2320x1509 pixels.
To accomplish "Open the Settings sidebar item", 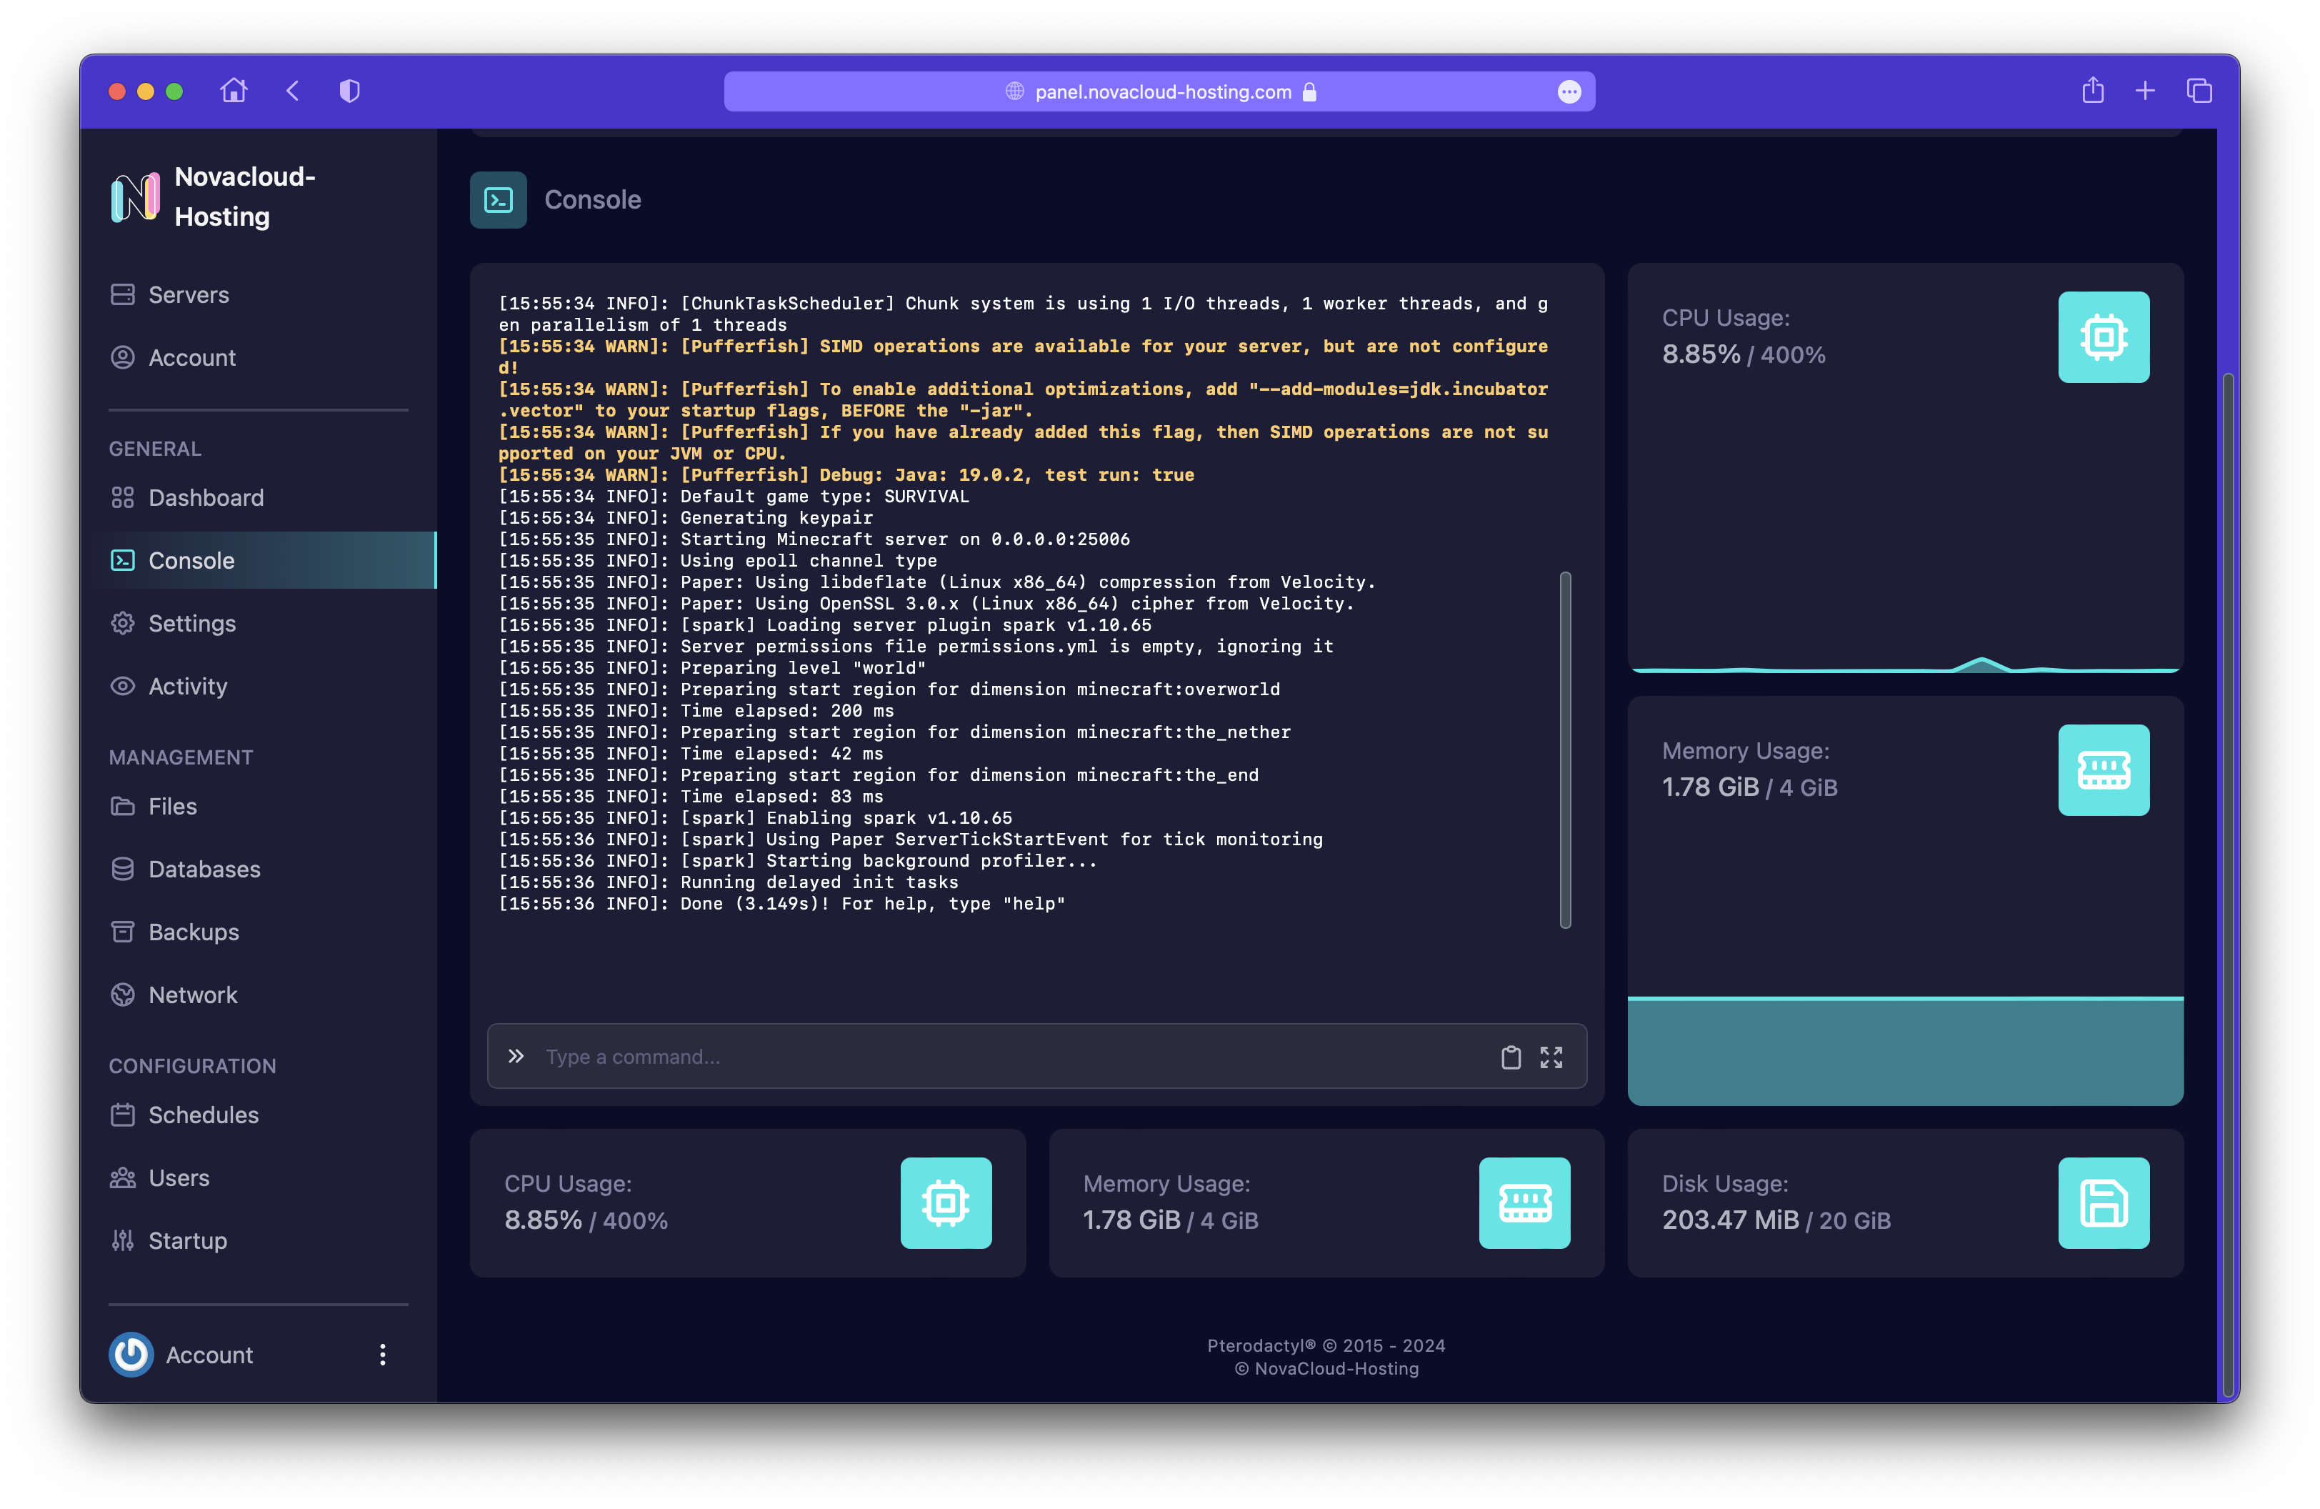I will coord(191,623).
